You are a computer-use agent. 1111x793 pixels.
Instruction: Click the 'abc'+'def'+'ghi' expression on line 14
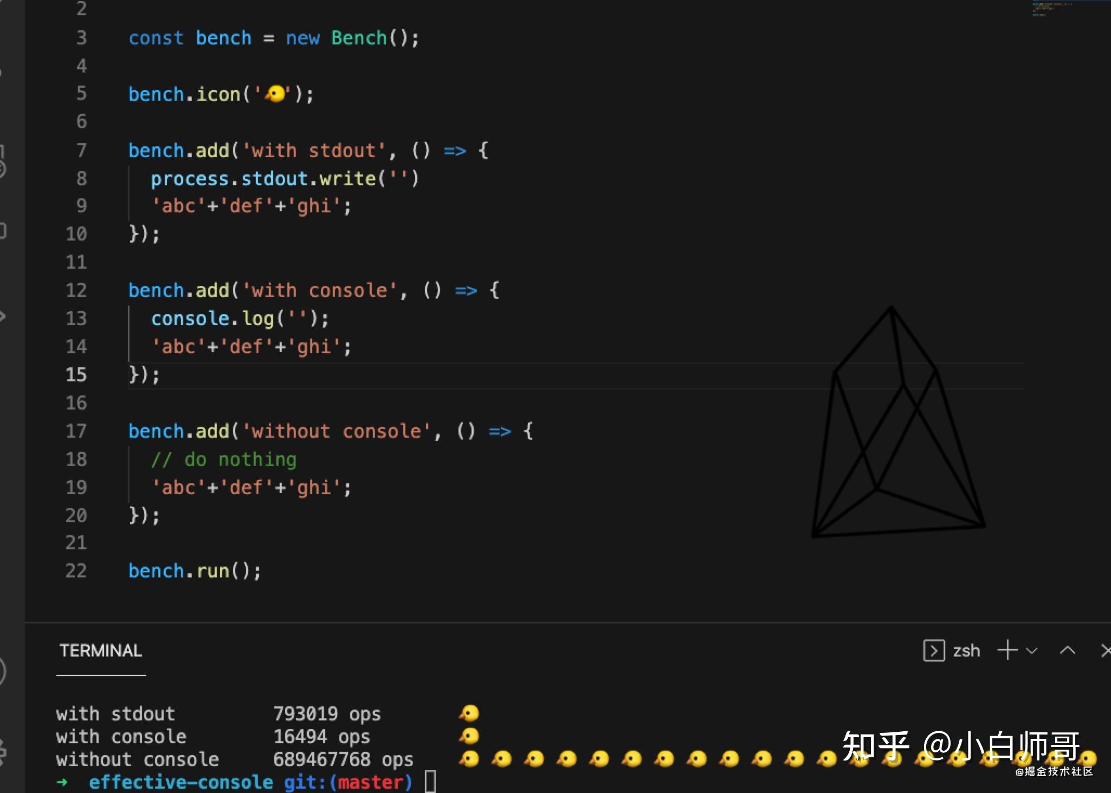251,347
